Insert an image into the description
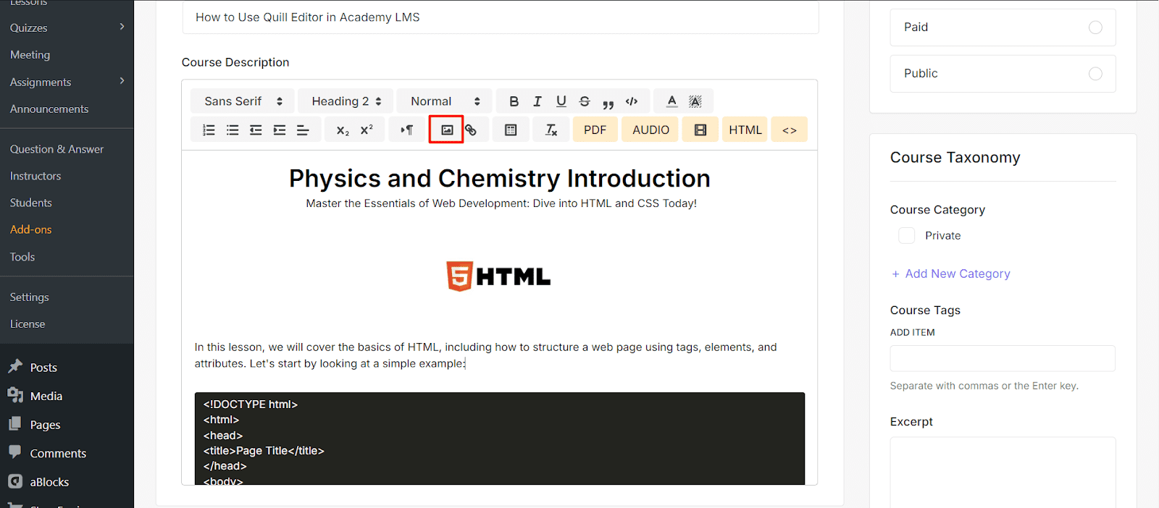The image size is (1159, 508). (x=447, y=130)
